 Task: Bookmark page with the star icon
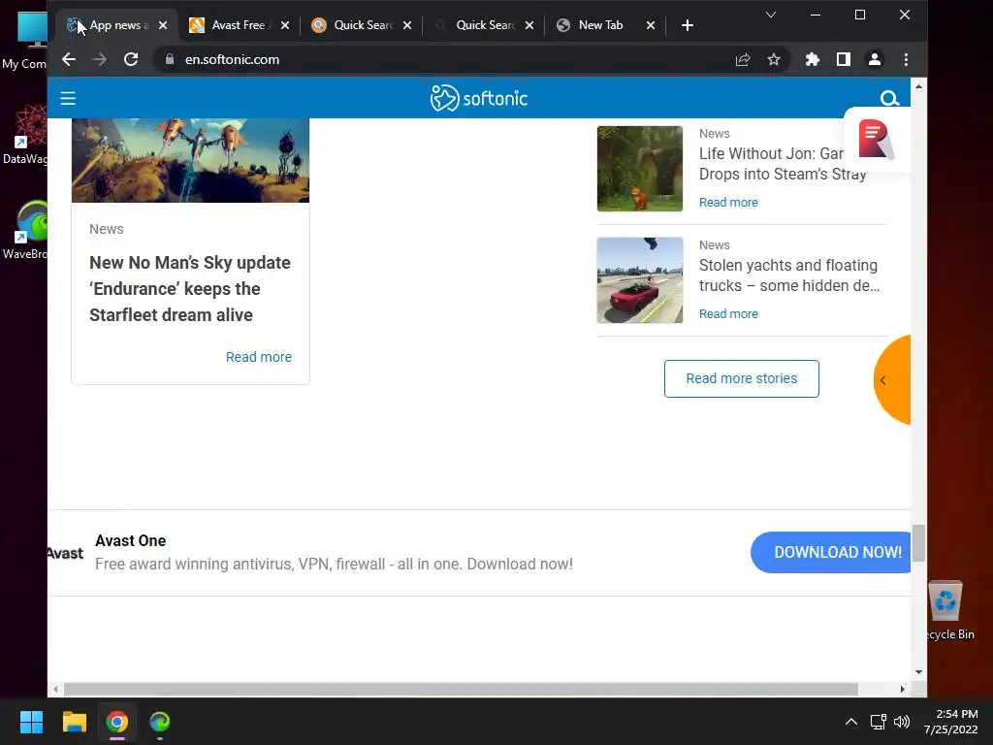(x=774, y=59)
